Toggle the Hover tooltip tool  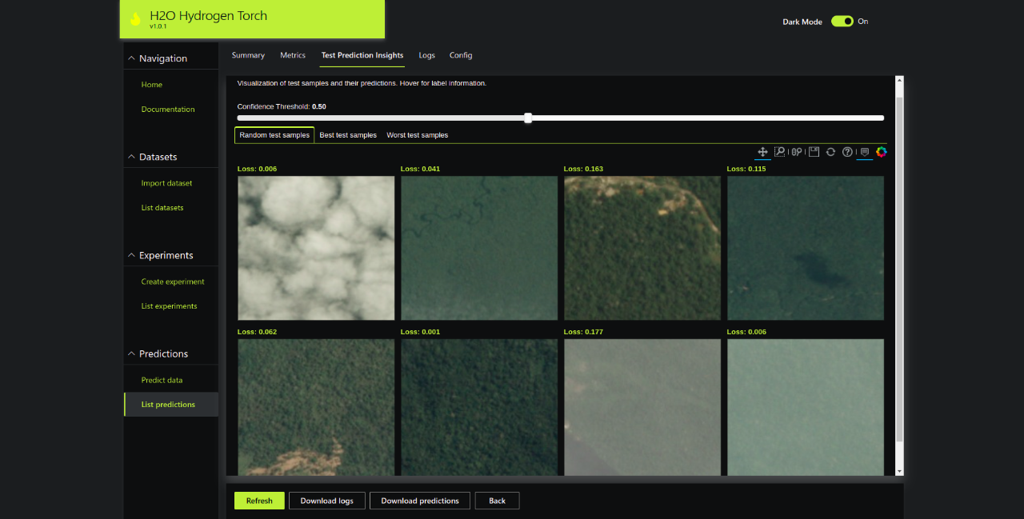[864, 152]
